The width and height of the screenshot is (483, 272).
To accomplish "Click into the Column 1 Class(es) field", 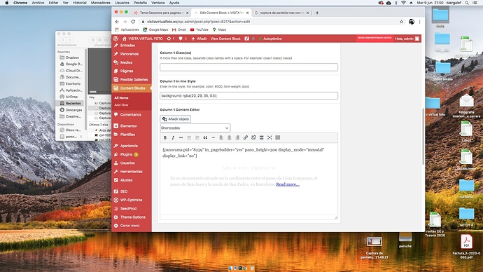I will coord(249,67).
